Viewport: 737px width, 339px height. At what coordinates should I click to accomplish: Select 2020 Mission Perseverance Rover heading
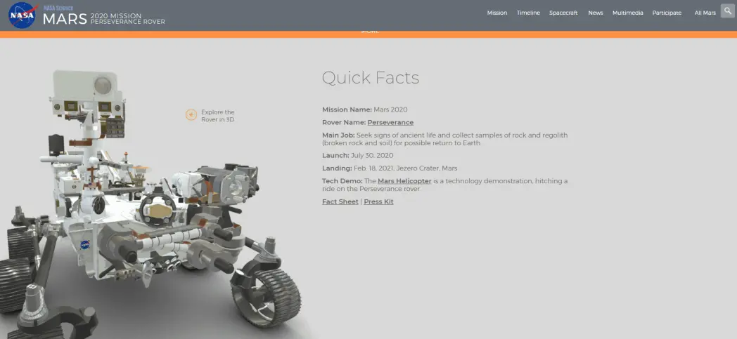click(127, 18)
